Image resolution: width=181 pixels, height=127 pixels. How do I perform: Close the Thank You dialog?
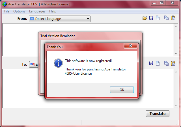click(x=131, y=46)
